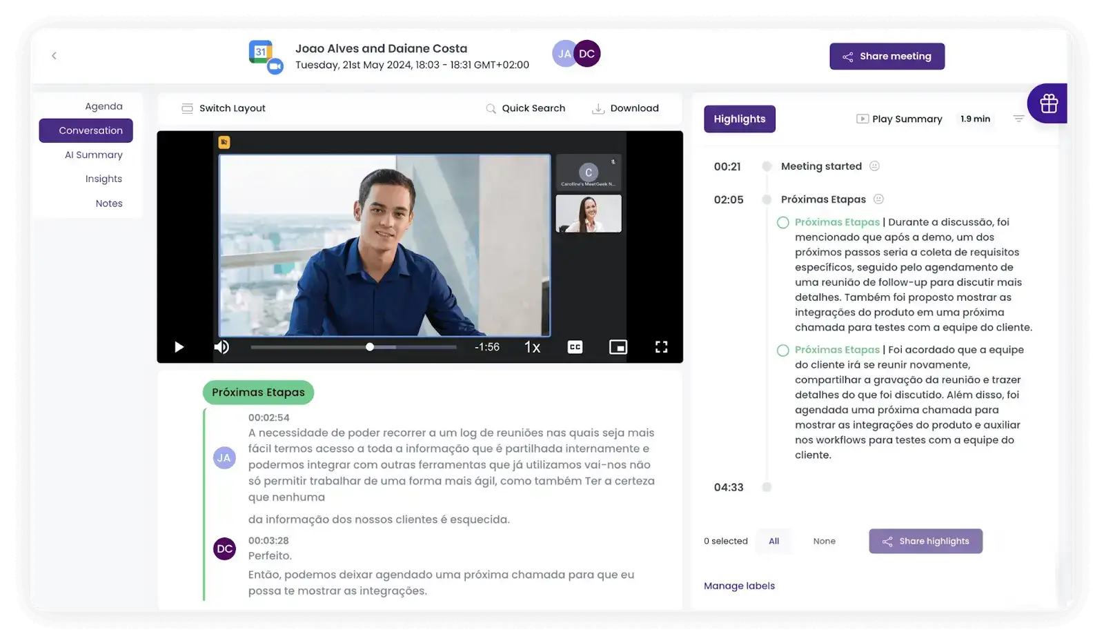Mute the video with speaker icon
The width and height of the screenshot is (1104, 643).
pos(221,347)
